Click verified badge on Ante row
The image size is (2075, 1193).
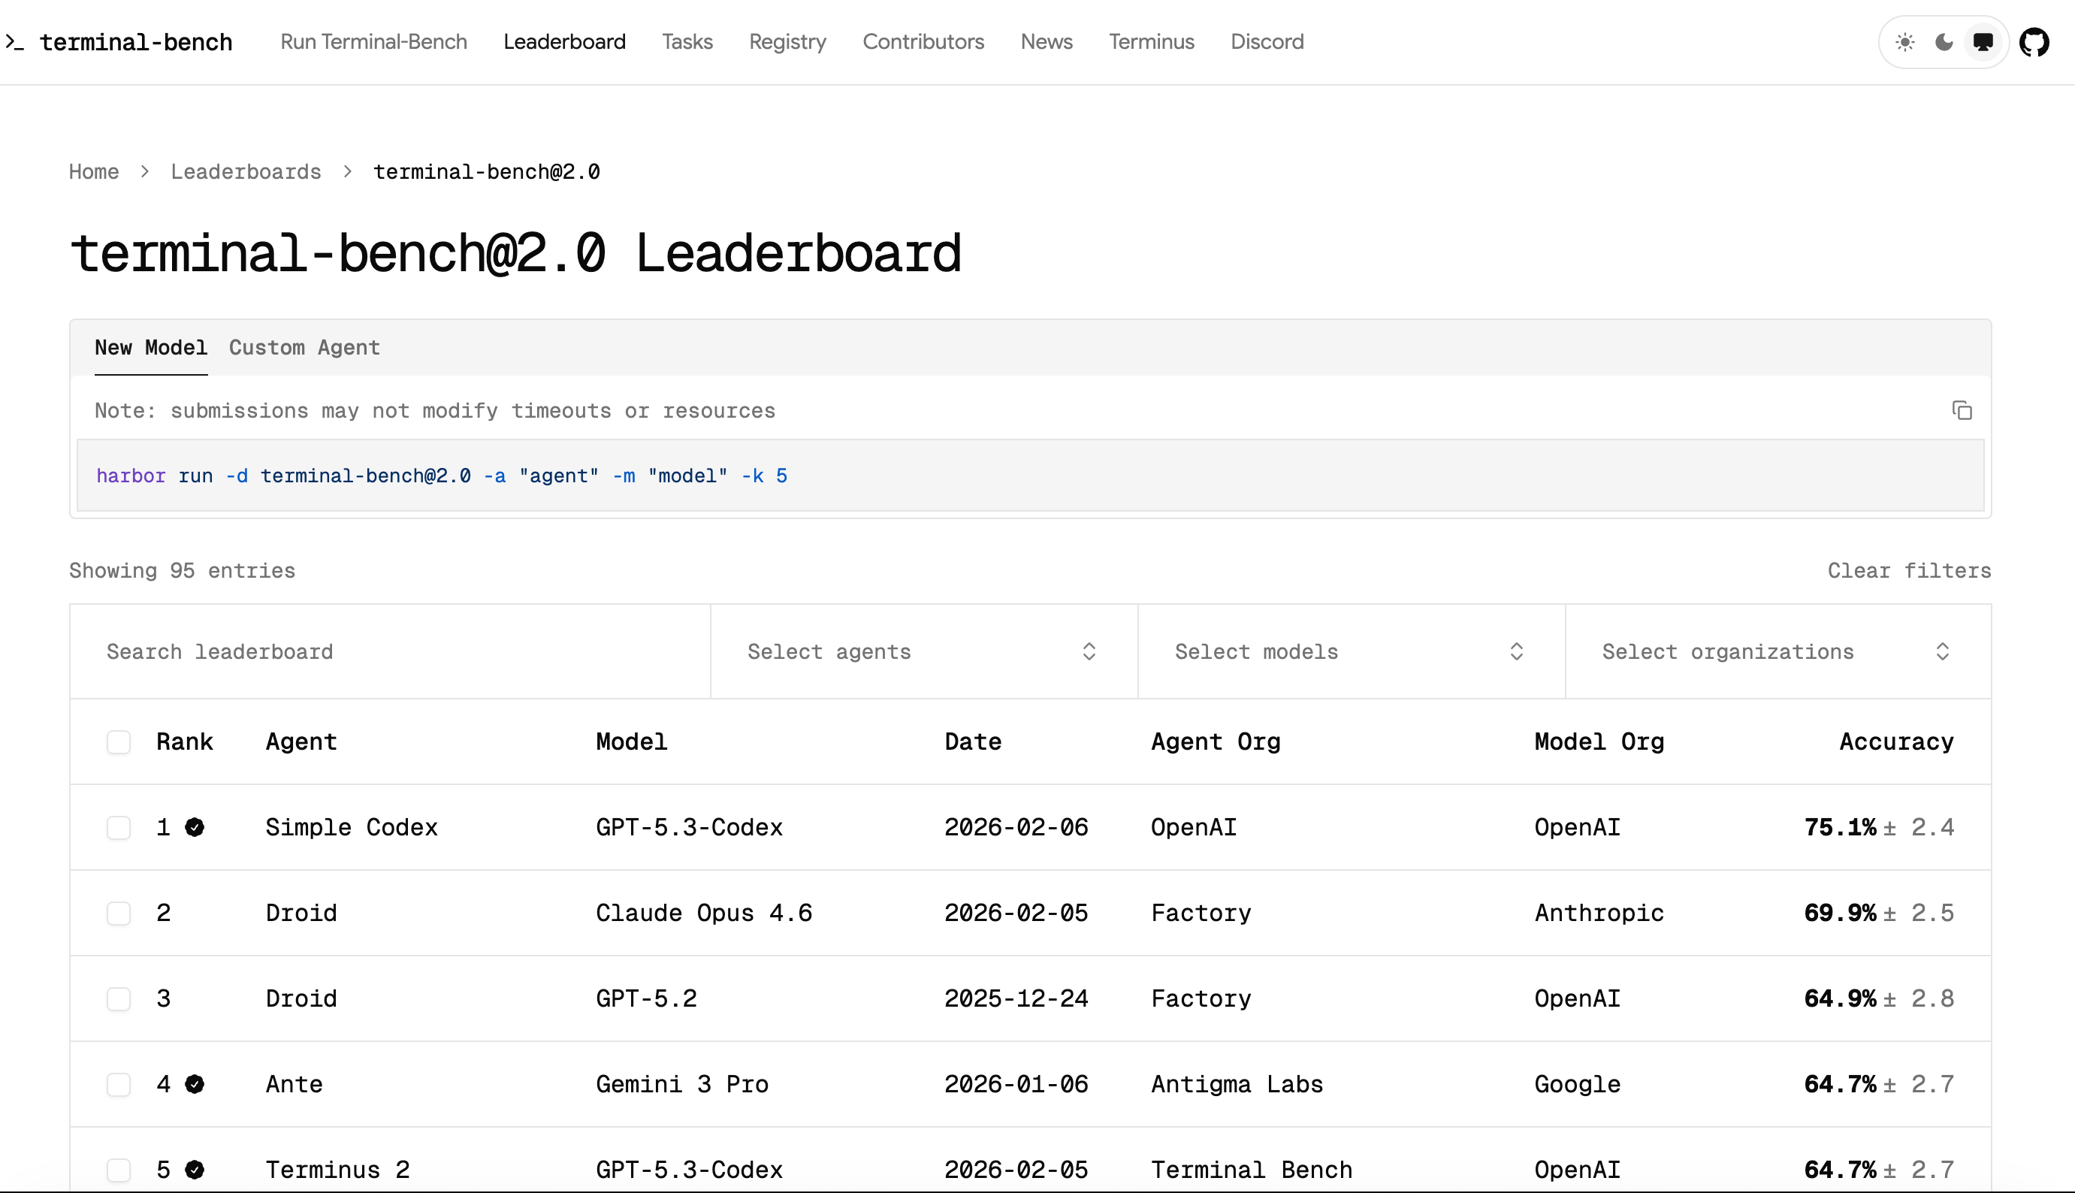click(194, 1084)
